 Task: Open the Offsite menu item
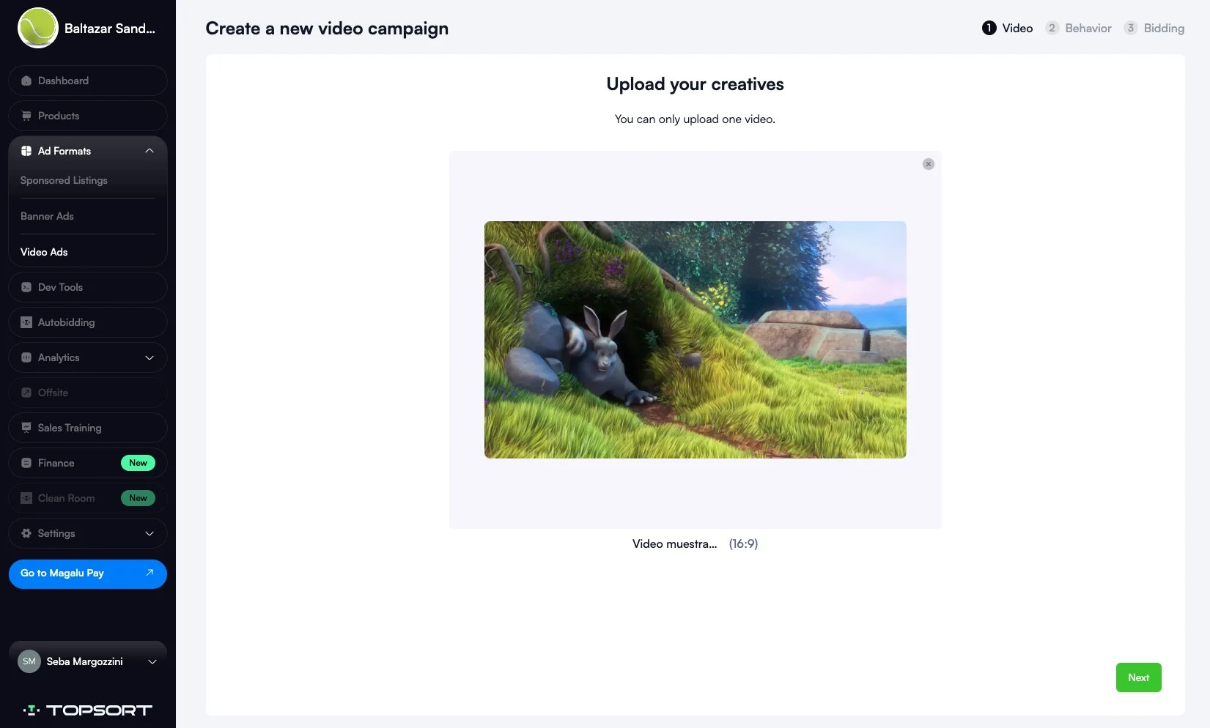(x=88, y=393)
